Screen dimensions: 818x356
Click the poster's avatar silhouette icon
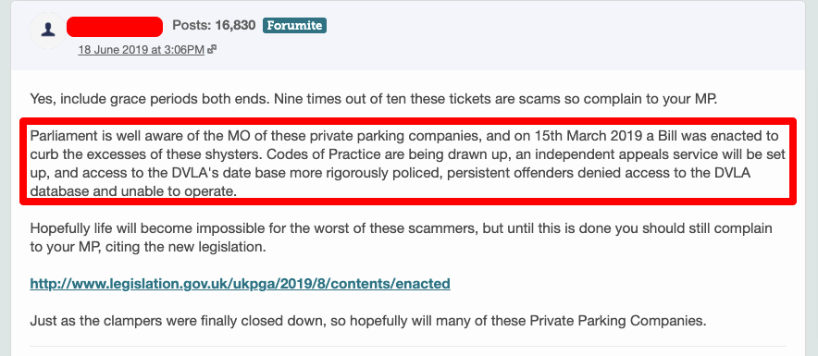[48, 31]
